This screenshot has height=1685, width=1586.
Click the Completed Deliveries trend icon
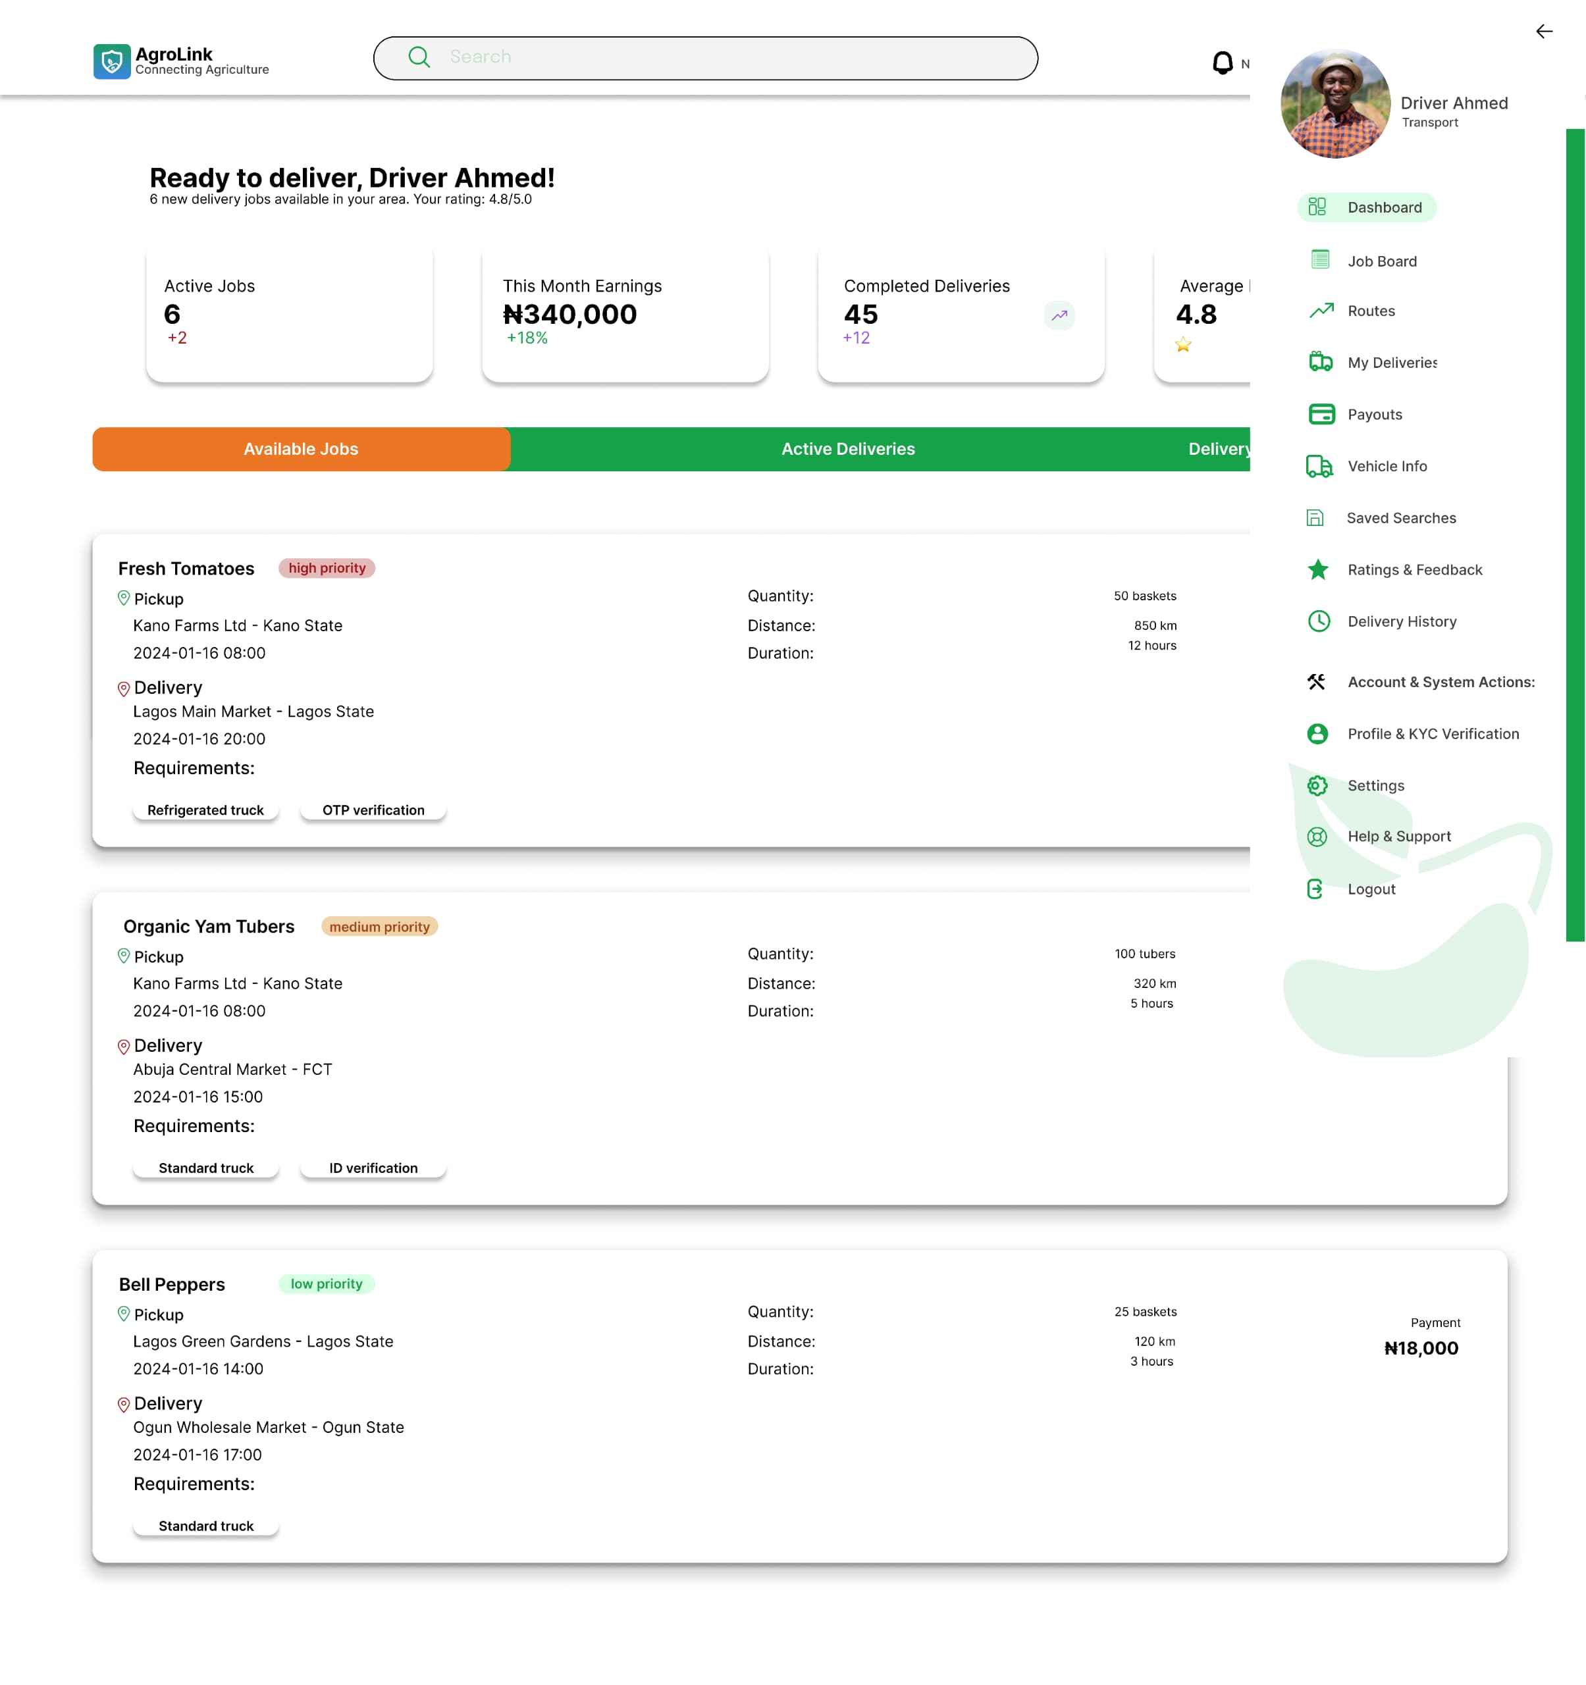pyautogui.click(x=1059, y=315)
